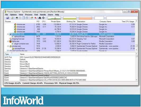Click the Chrome icon for PID 6780
The image size is (141, 107).
tap(15, 24)
